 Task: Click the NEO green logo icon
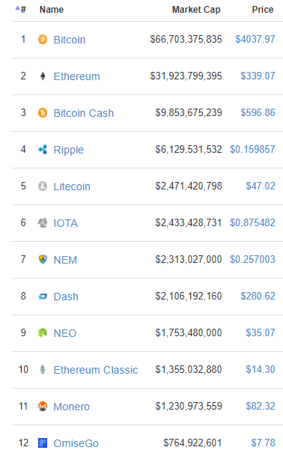pyautogui.click(x=43, y=333)
